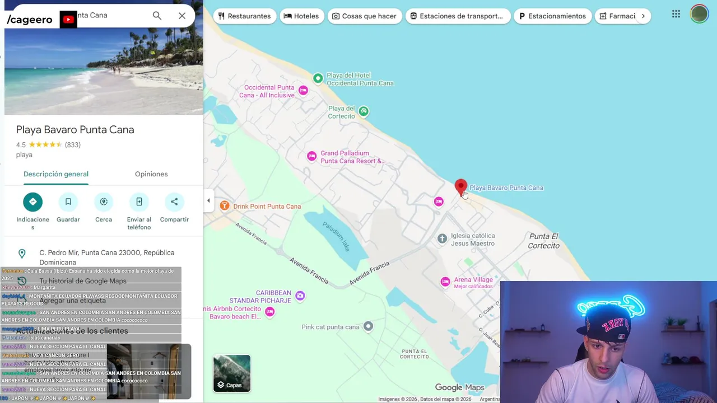This screenshot has width=717, height=403.
Task: Click the Airbnb Cortecito Bavaro beach marker
Action: click(269, 312)
